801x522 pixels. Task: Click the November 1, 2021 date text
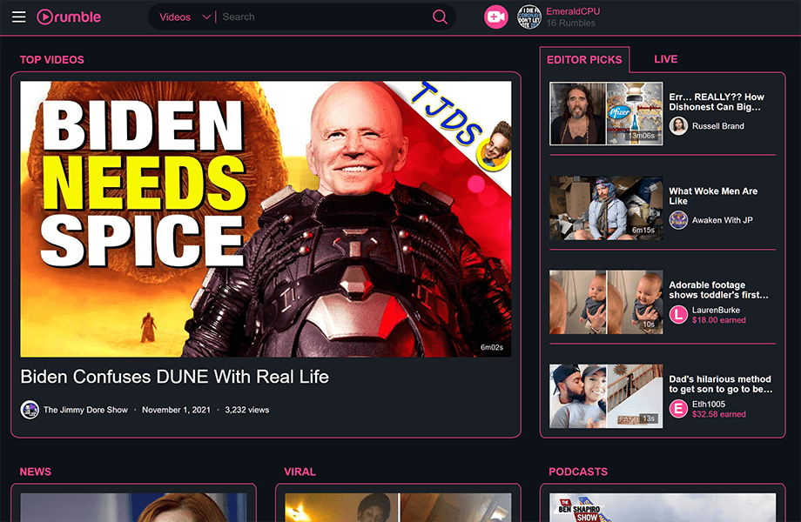tap(176, 410)
